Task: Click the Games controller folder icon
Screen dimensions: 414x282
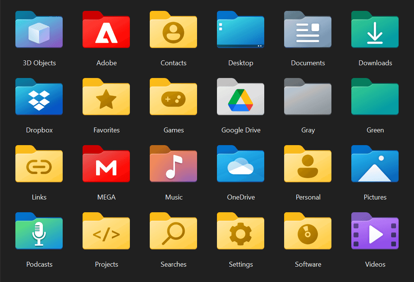Action: click(173, 97)
